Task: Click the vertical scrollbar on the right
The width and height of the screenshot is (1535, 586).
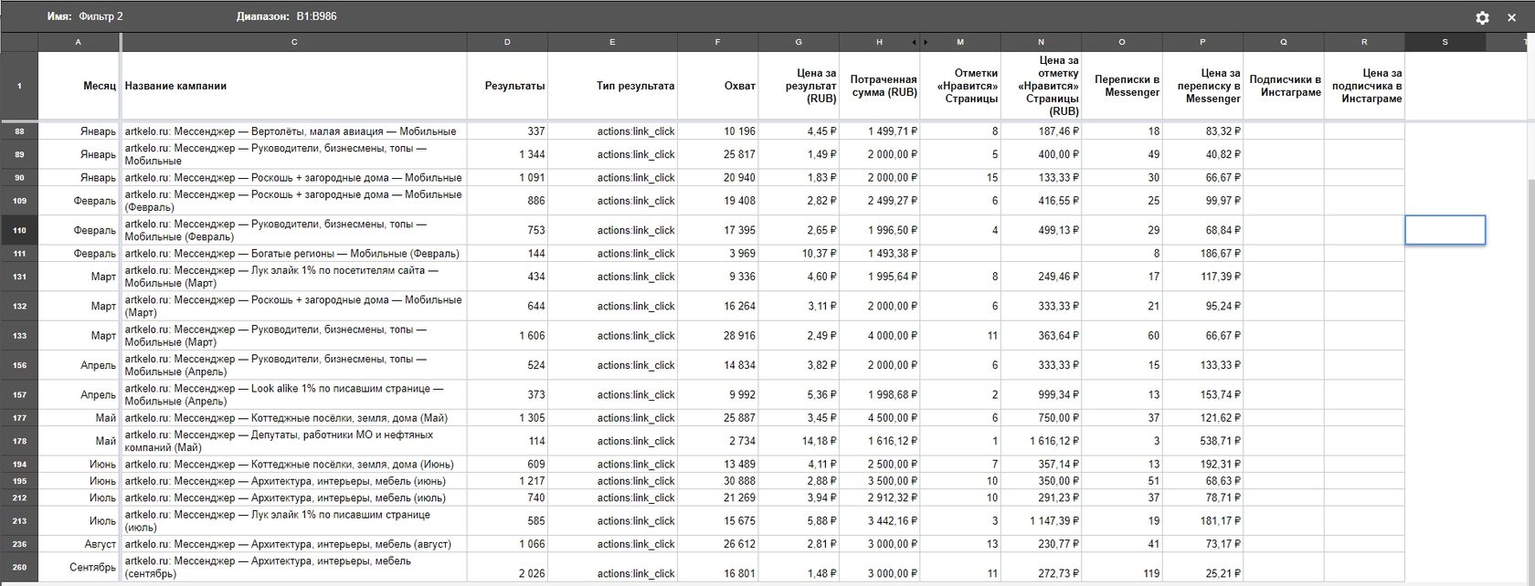Action: [x=1529, y=274]
